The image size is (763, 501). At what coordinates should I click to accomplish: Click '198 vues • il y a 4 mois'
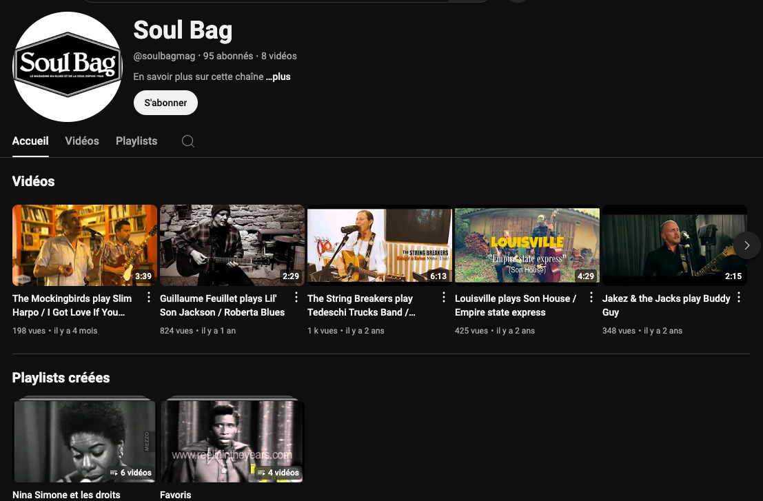54,331
